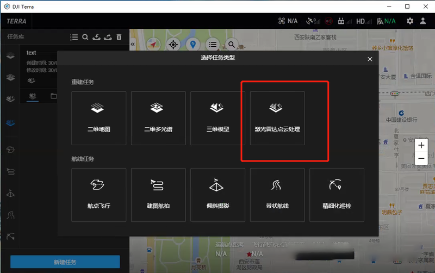Click the map compass navigation icon
Image resolution: width=435 pixels, height=273 pixels.
[153, 45]
